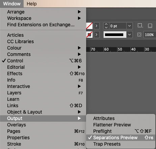This screenshot has width=156, height=149.
Task: Open the Help menu
Action: point(32,4)
